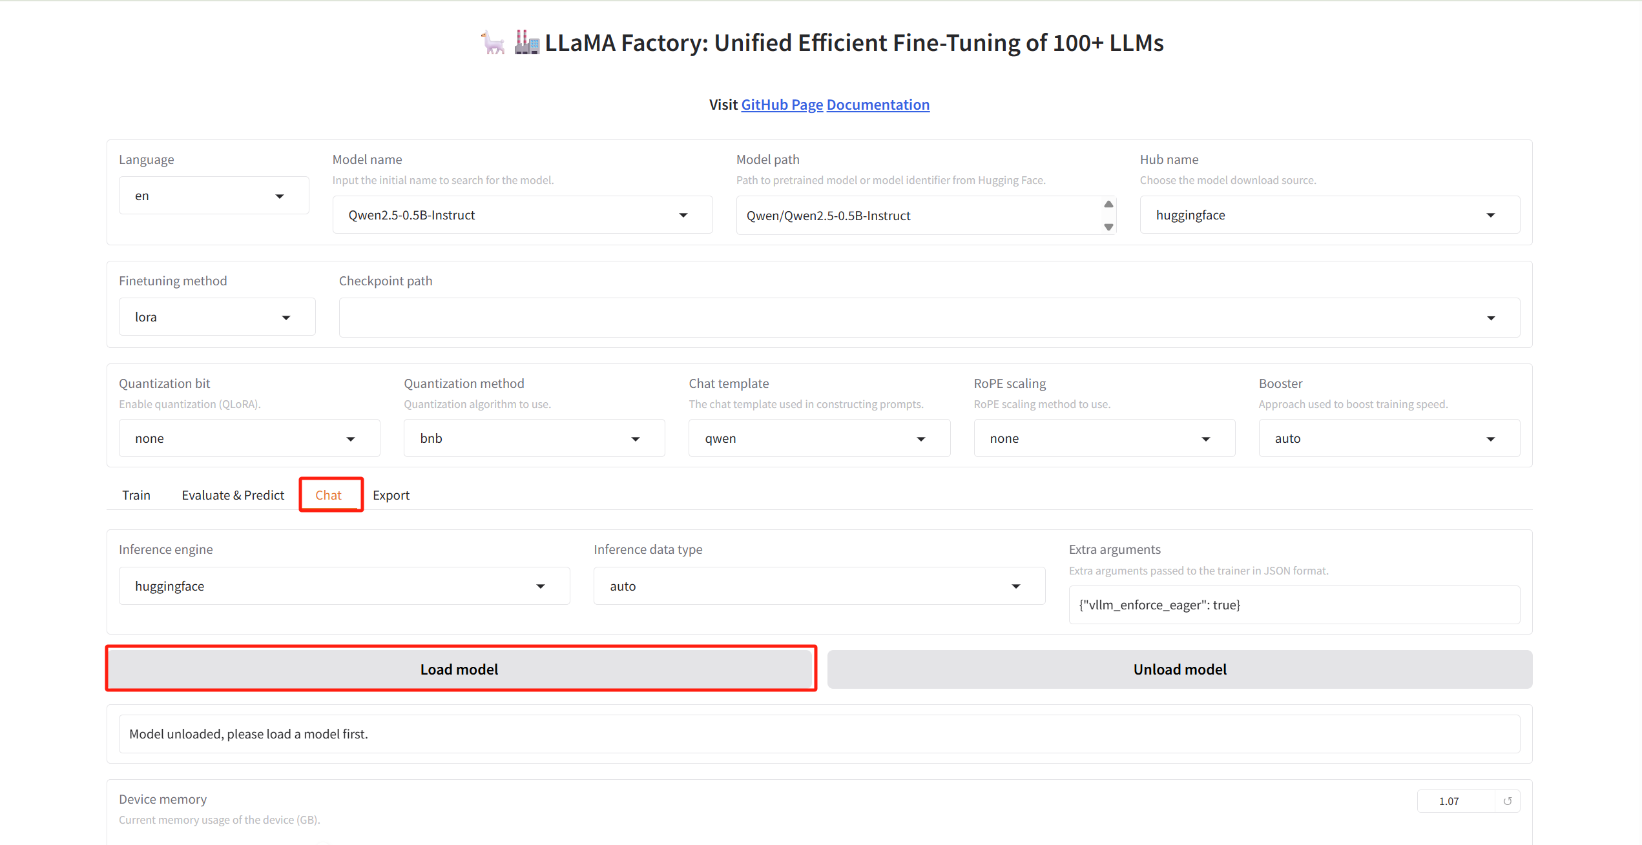The height and width of the screenshot is (845, 1642).
Task: Open the Evaluate & Predict tab
Action: 233,495
